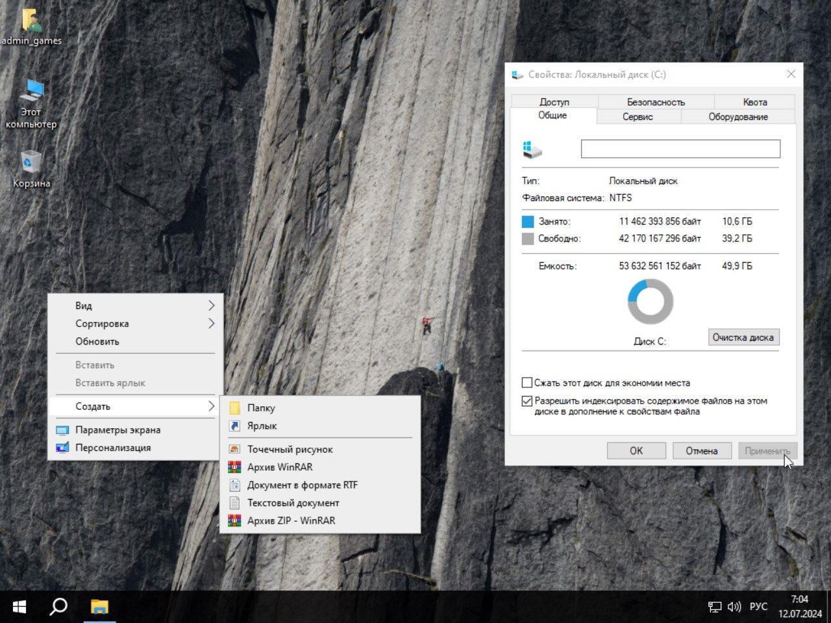This screenshot has width=831, height=623.
Task: Click the Применить button
Action: pos(767,450)
